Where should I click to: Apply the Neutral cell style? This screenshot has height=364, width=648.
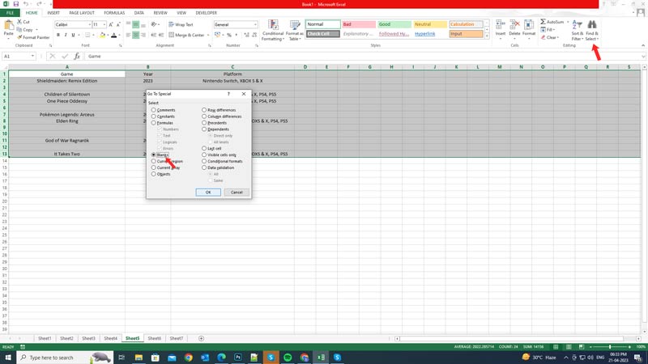click(430, 24)
